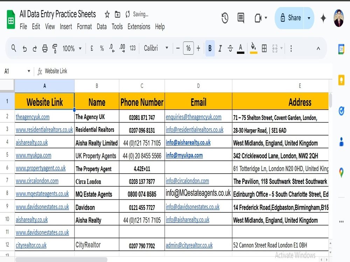Open more number formats 123
This screenshot has width=350, height=262.
pos(133,48)
